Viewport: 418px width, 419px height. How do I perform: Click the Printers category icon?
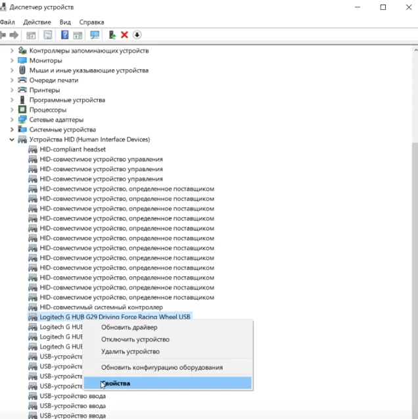click(x=22, y=90)
